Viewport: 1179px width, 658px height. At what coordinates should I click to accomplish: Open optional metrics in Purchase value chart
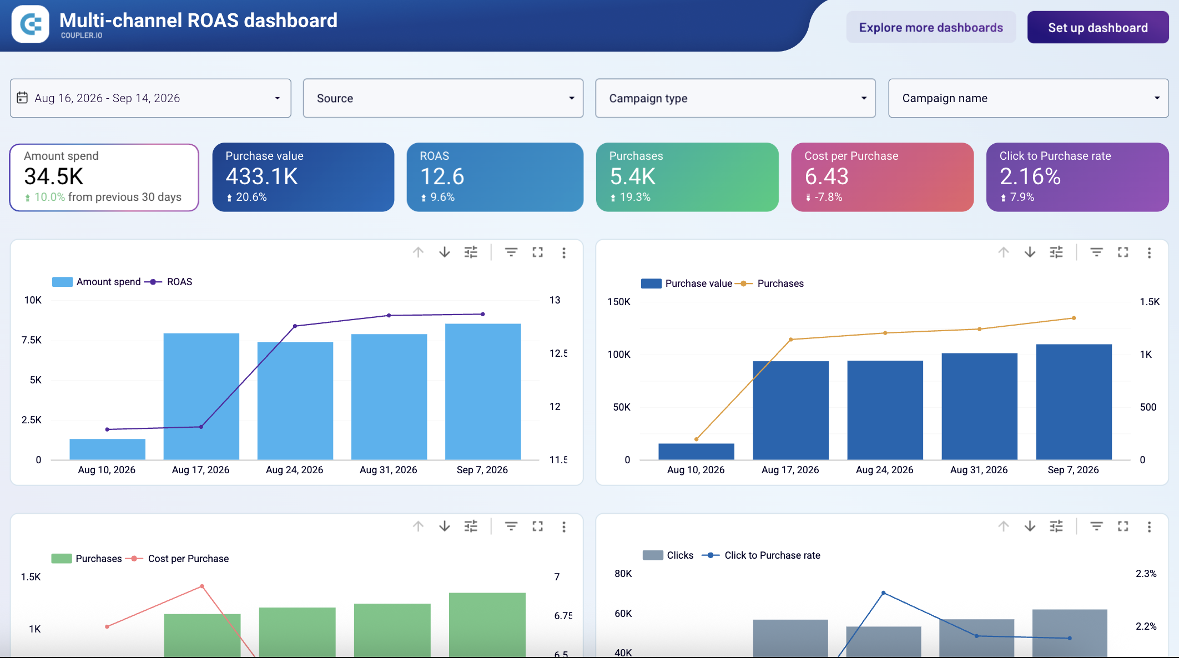[1056, 252]
